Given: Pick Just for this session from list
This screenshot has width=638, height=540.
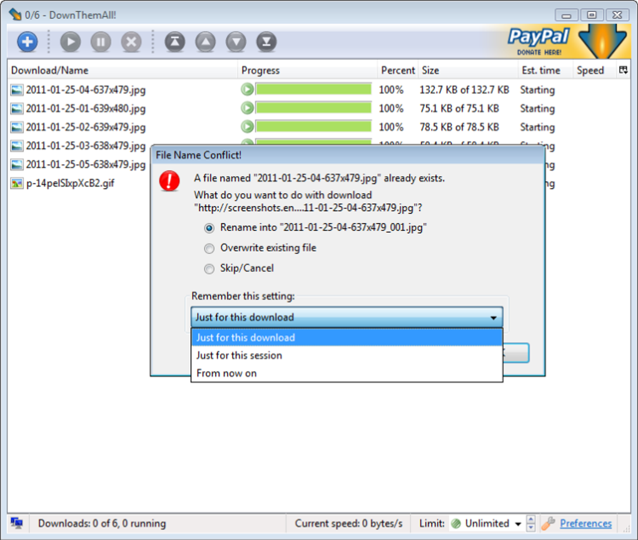Looking at the screenshot, I should point(347,355).
